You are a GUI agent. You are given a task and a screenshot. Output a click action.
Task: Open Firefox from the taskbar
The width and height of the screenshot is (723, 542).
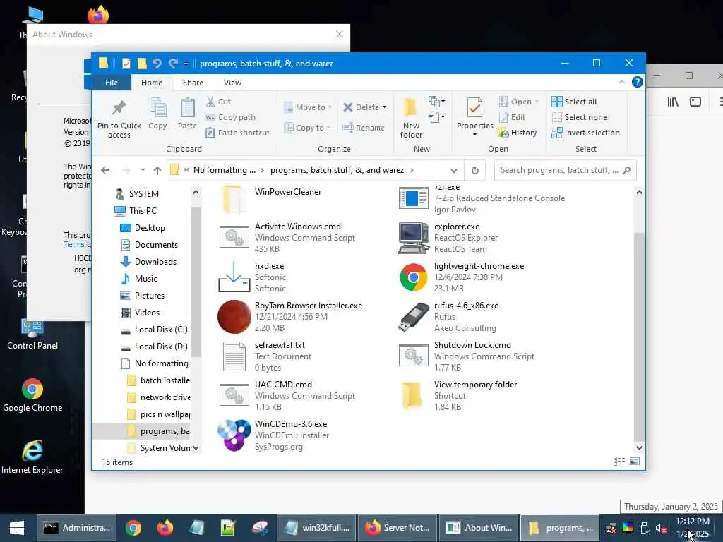(x=165, y=528)
